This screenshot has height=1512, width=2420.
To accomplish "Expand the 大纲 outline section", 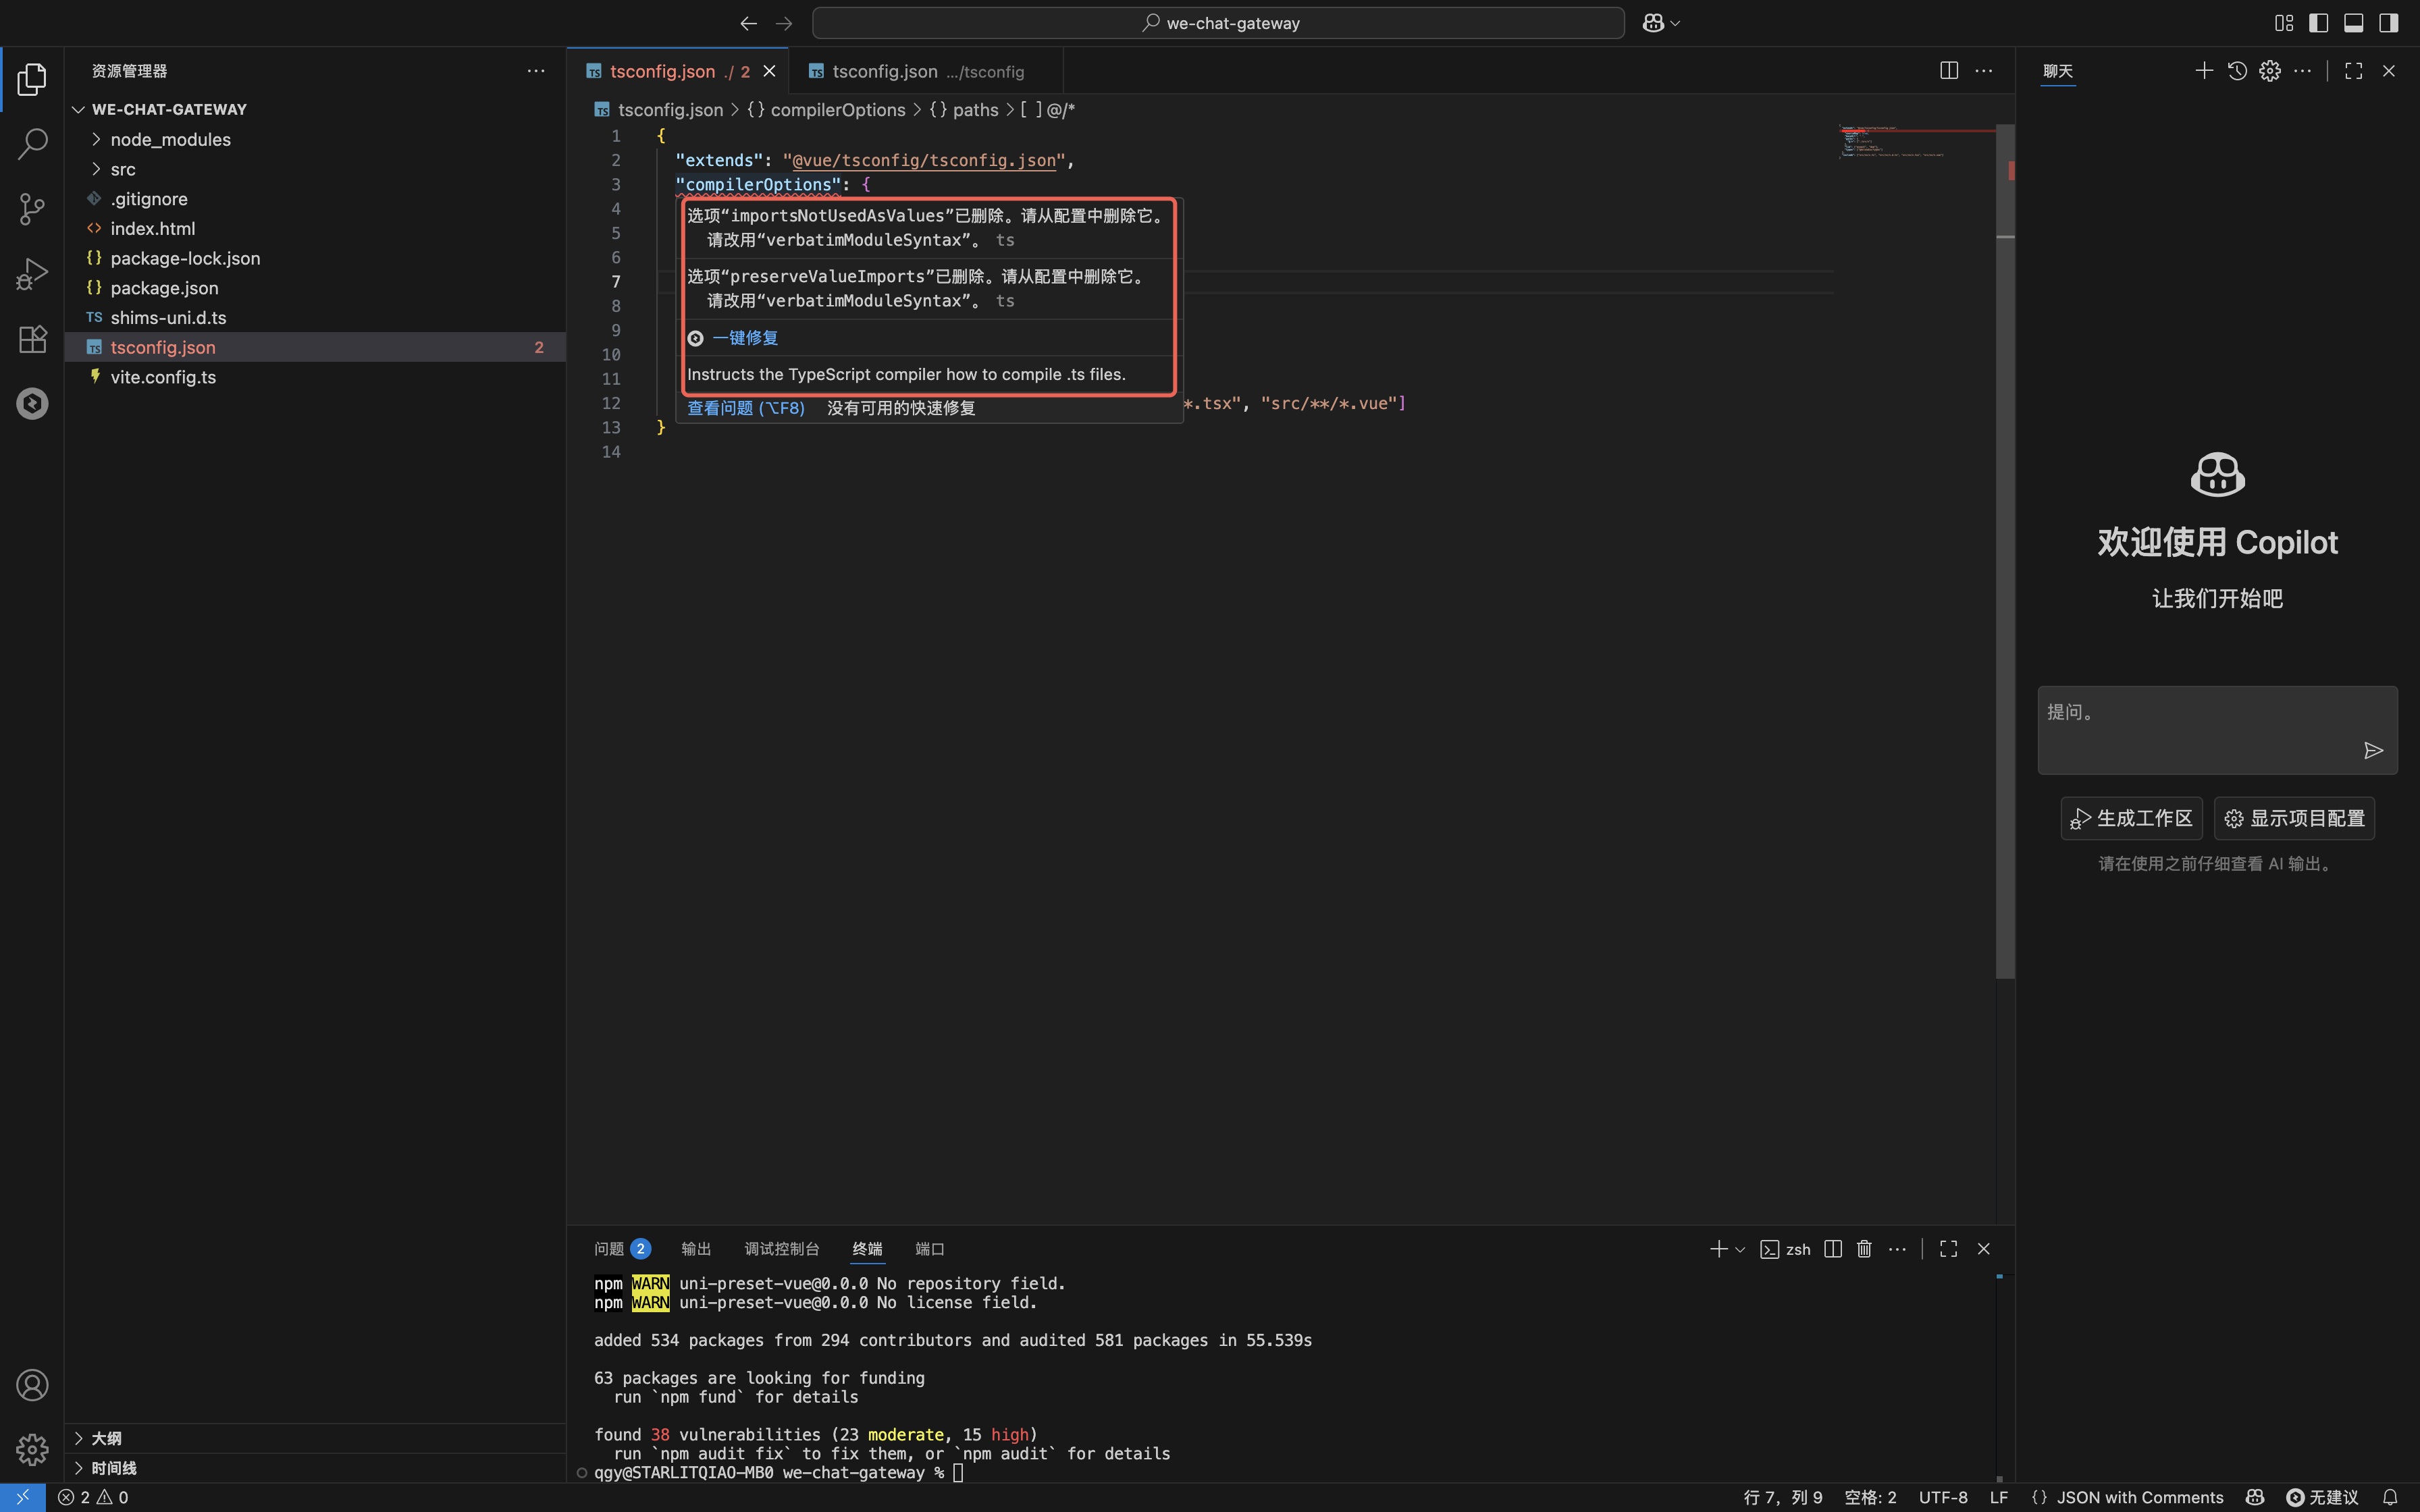I will coord(106,1438).
